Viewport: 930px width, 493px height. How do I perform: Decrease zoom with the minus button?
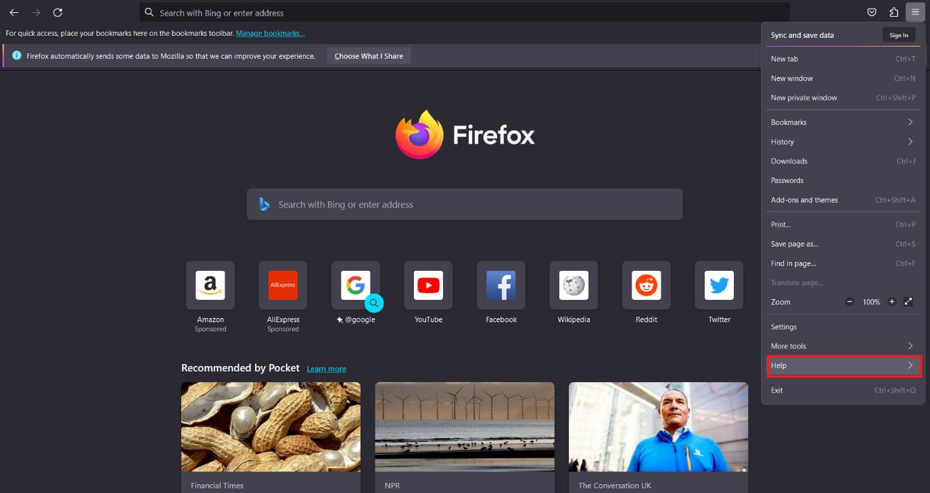[x=850, y=302]
